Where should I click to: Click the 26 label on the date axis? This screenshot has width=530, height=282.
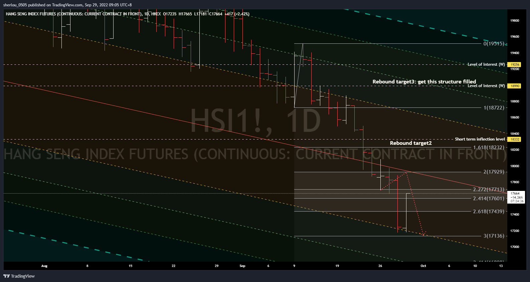(380, 266)
